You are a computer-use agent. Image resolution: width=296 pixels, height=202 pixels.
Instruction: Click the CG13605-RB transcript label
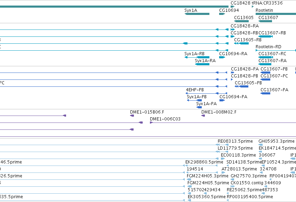[248, 40]
